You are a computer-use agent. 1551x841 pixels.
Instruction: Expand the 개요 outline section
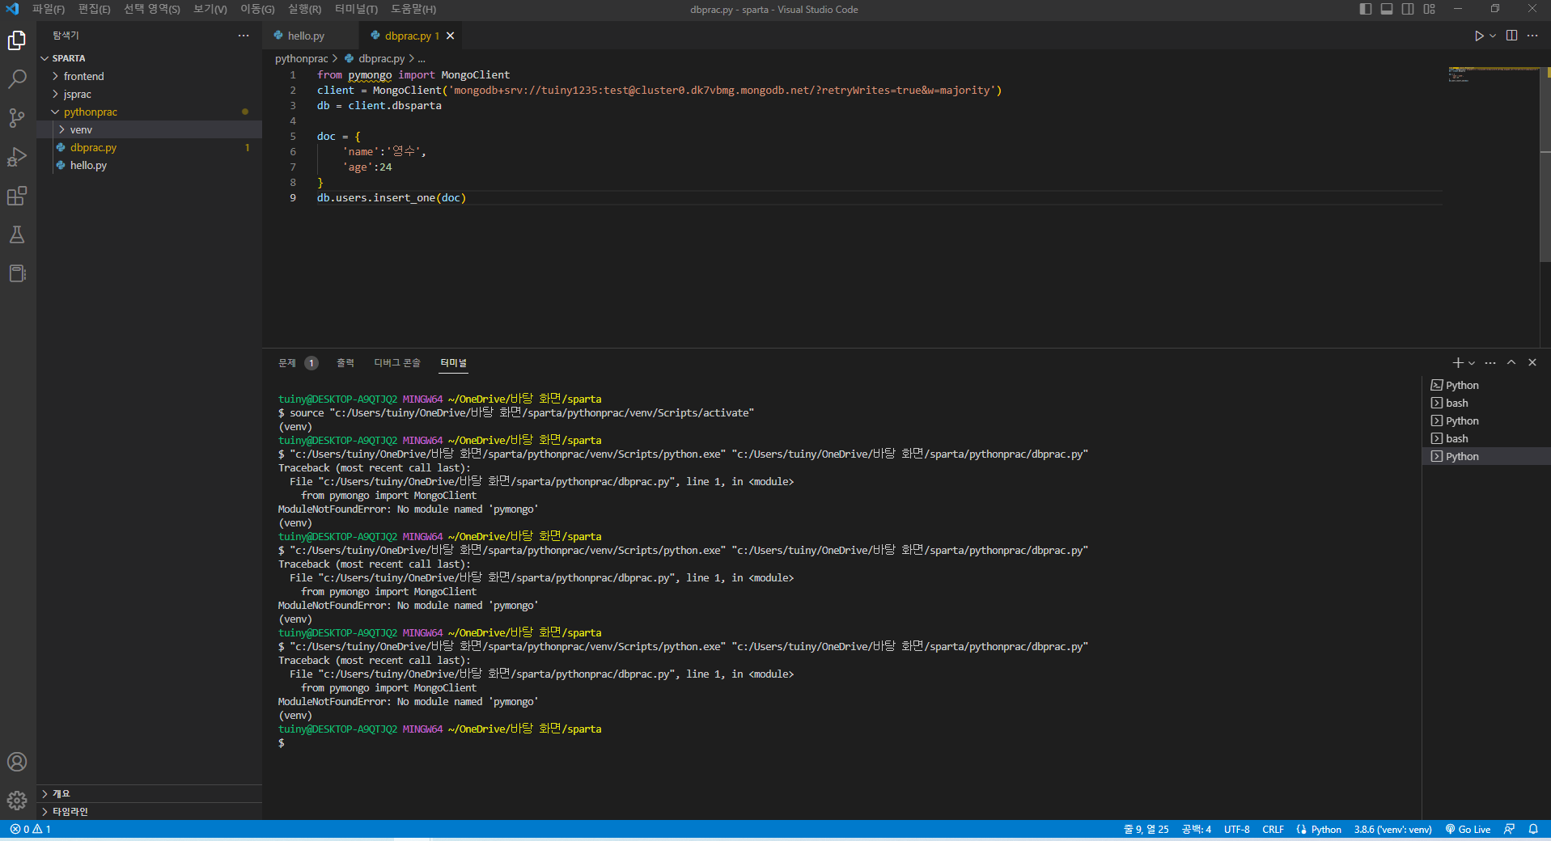click(x=150, y=793)
